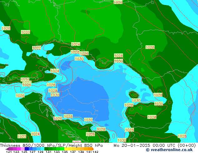Click the yellow legend swatch above 135
198x153 pixels.
[x=66, y=149]
